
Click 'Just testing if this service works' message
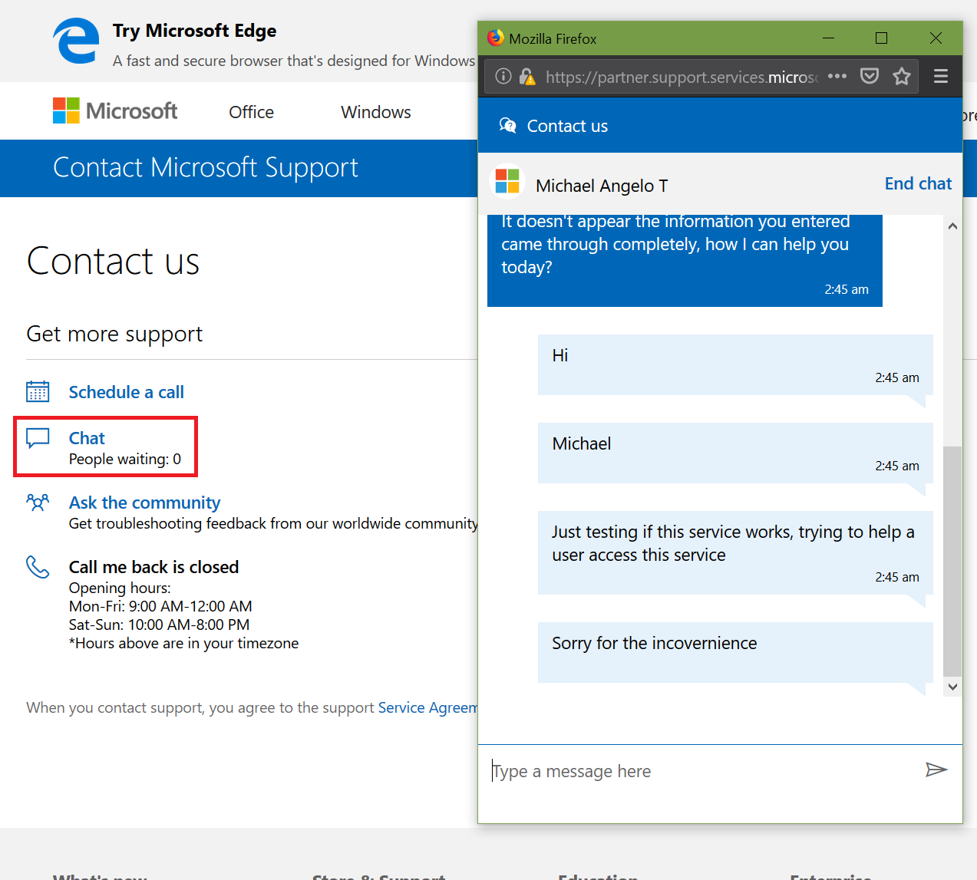click(735, 552)
